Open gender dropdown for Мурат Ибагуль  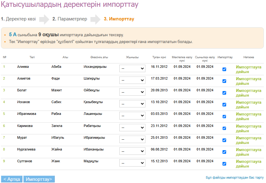point(132,139)
